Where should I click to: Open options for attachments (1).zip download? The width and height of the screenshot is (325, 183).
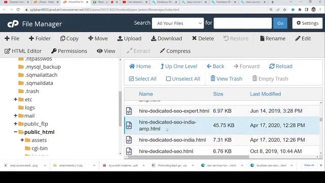pos(94,165)
